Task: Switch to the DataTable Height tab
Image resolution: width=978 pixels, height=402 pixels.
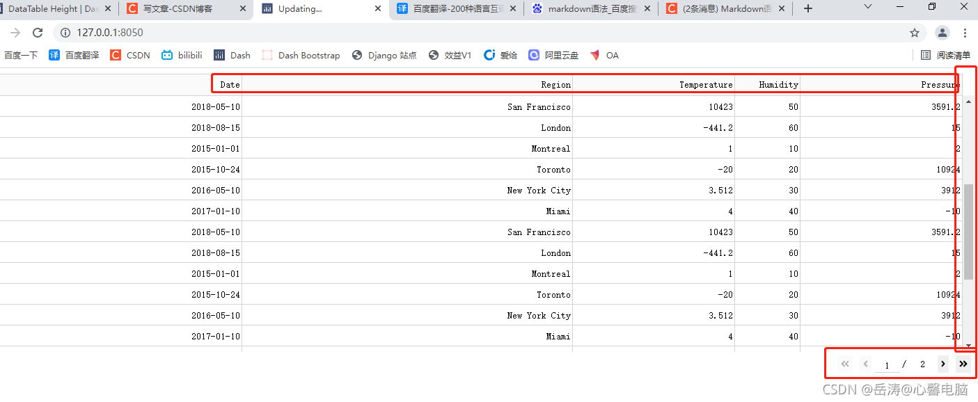Action: (52, 9)
